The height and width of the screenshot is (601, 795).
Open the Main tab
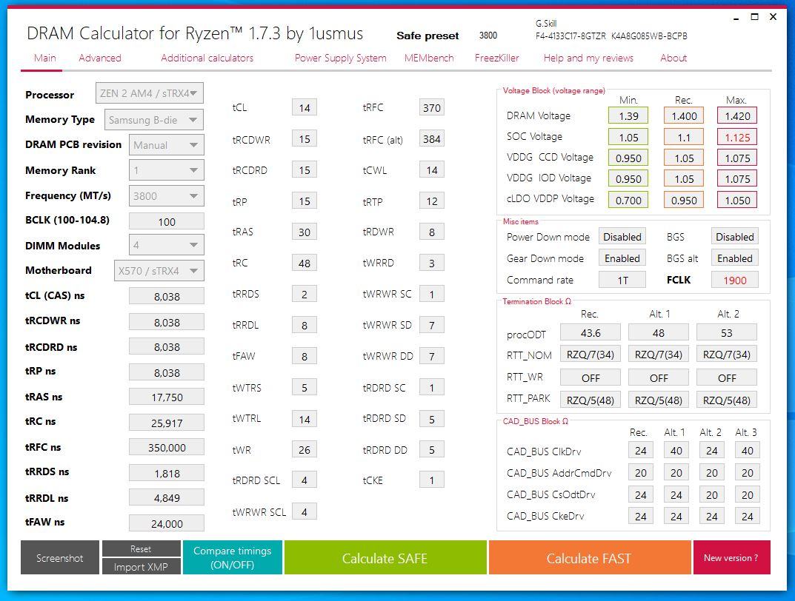click(44, 58)
